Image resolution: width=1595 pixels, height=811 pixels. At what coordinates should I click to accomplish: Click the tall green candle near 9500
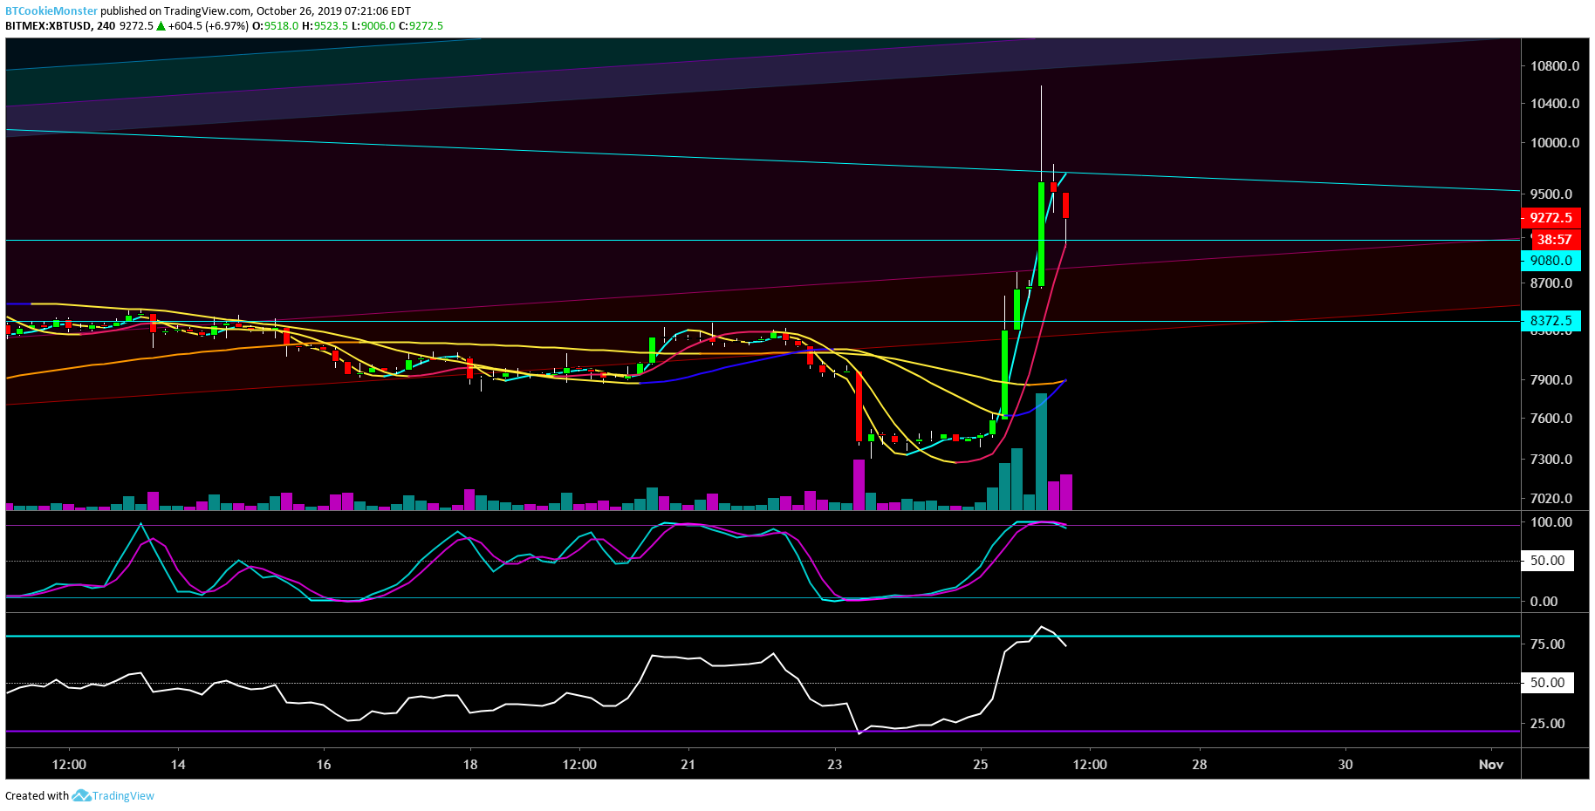click(x=1041, y=234)
